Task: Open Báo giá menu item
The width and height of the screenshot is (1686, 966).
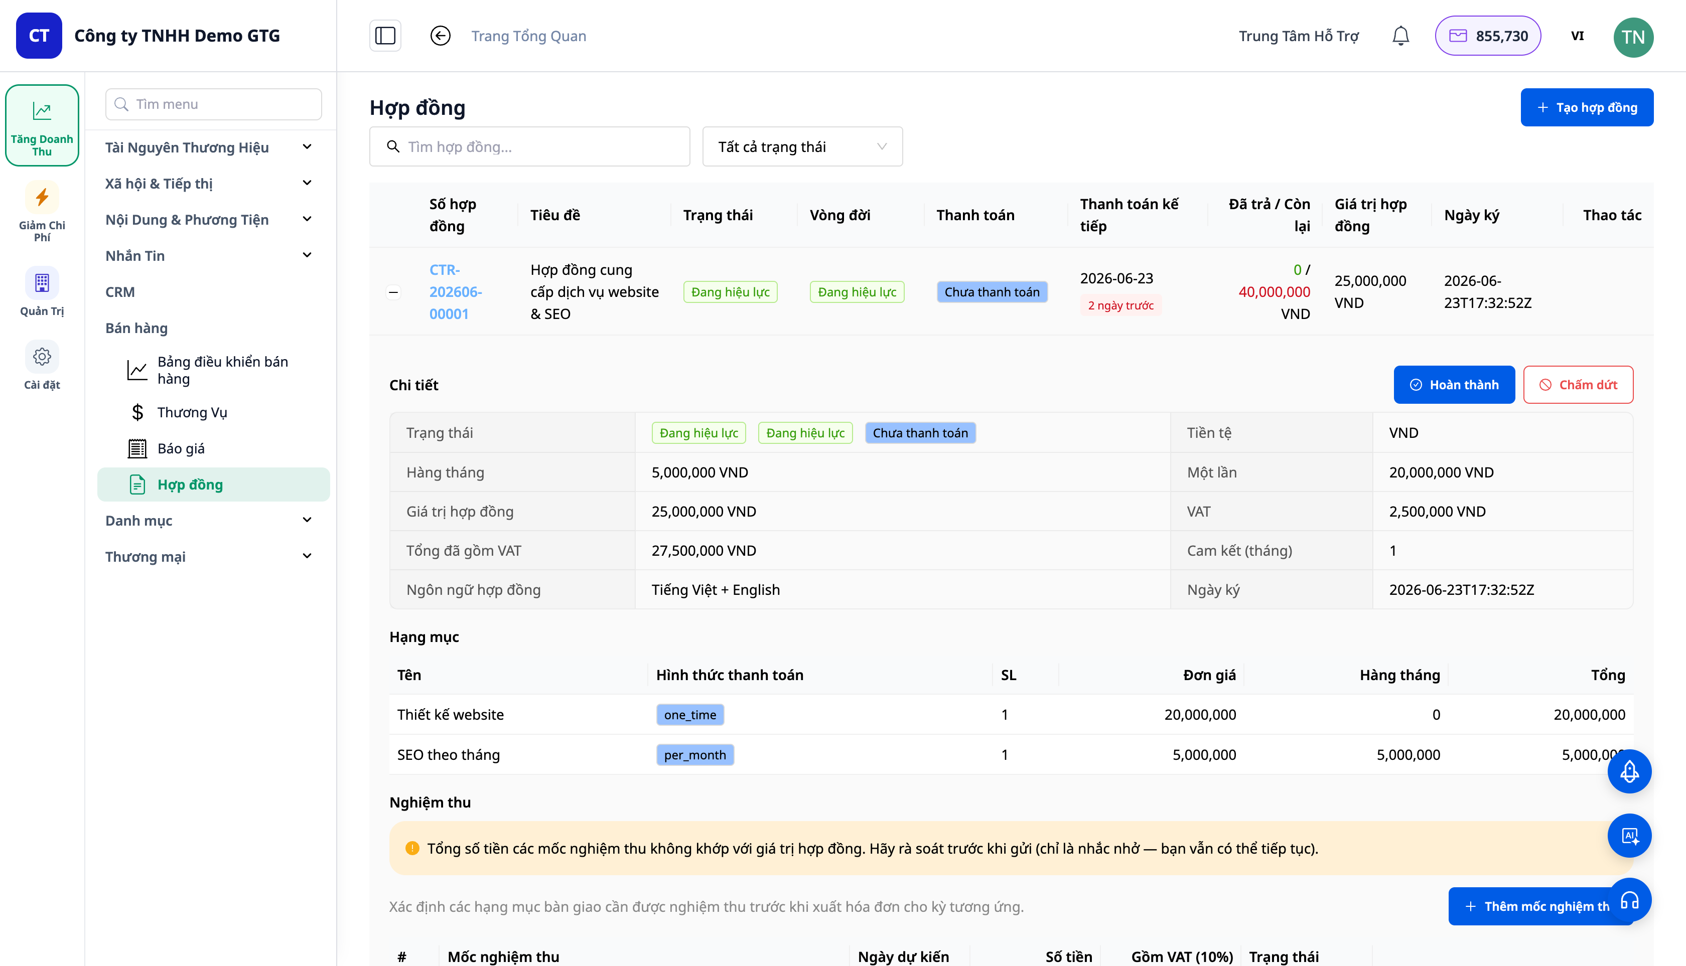Action: pos(214,448)
